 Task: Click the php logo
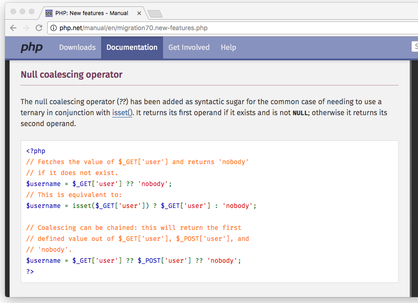pyautogui.click(x=32, y=48)
